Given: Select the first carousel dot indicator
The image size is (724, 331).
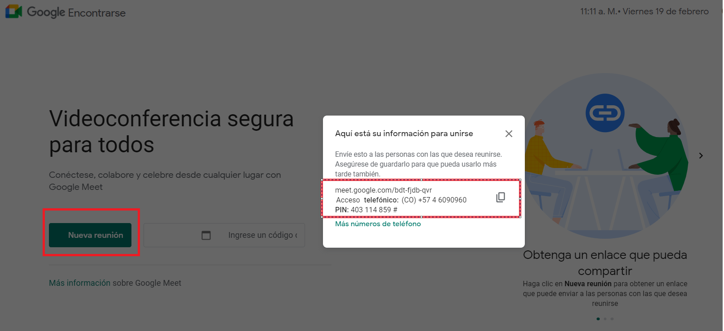Looking at the screenshot, I should click(598, 319).
